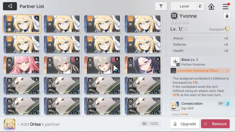The image size is (235, 132).
Task: Select the pink-haired partner card
Action: (22, 65)
